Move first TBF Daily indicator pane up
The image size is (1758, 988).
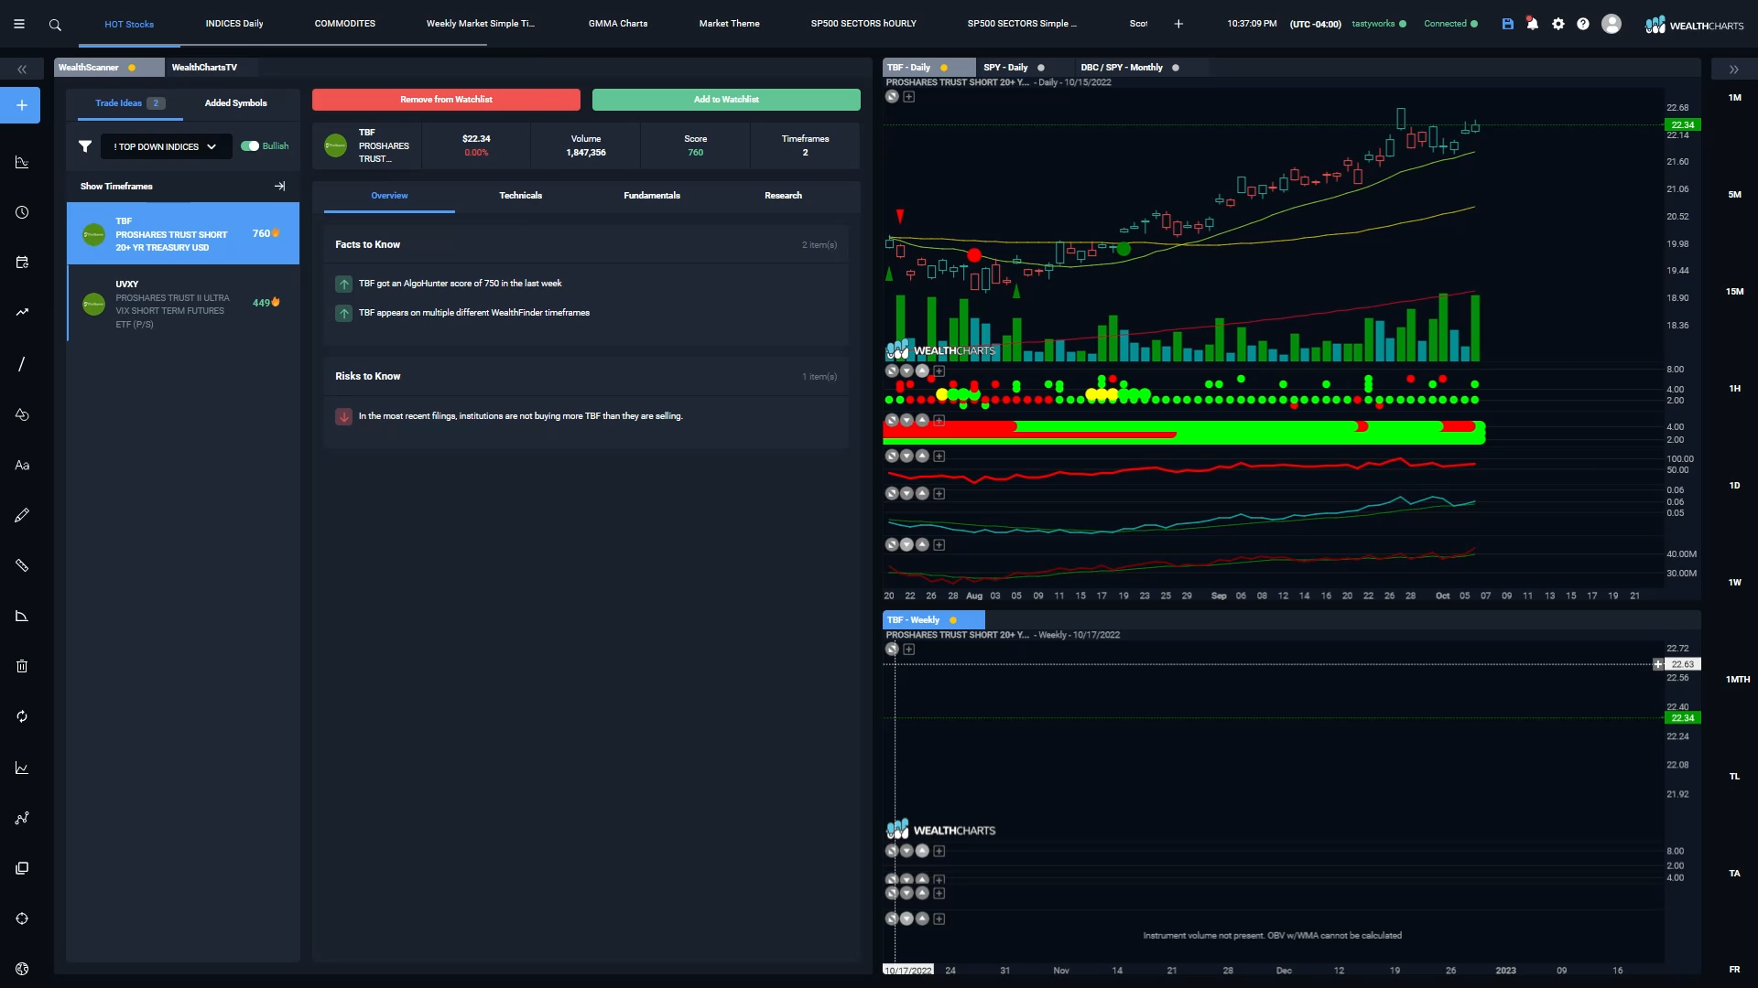coord(923,371)
